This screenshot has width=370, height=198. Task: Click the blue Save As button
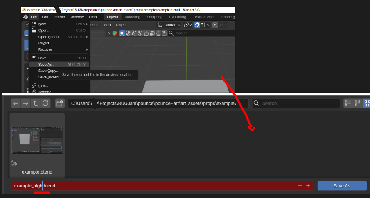pos(342,186)
